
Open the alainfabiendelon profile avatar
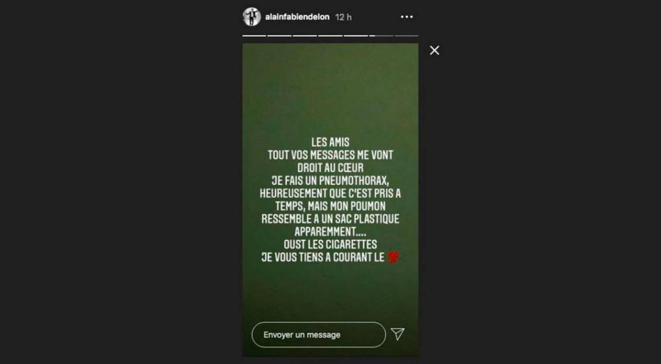pos(252,17)
